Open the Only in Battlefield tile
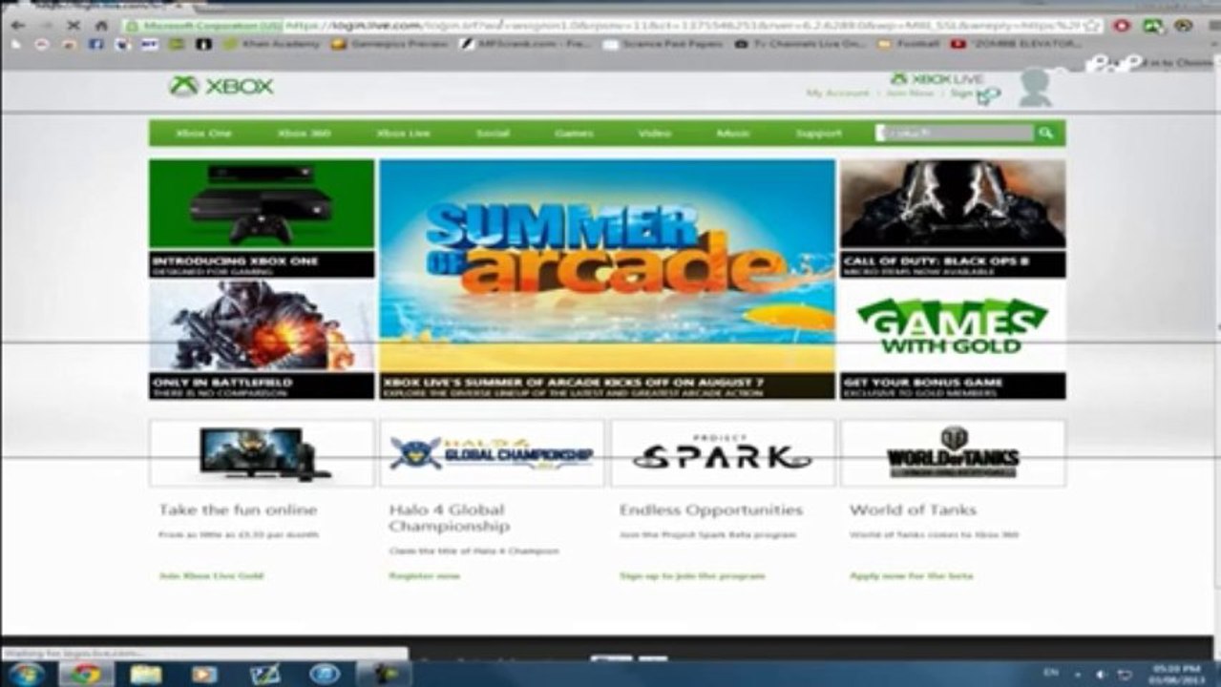1221x687 pixels. point(262,340)
